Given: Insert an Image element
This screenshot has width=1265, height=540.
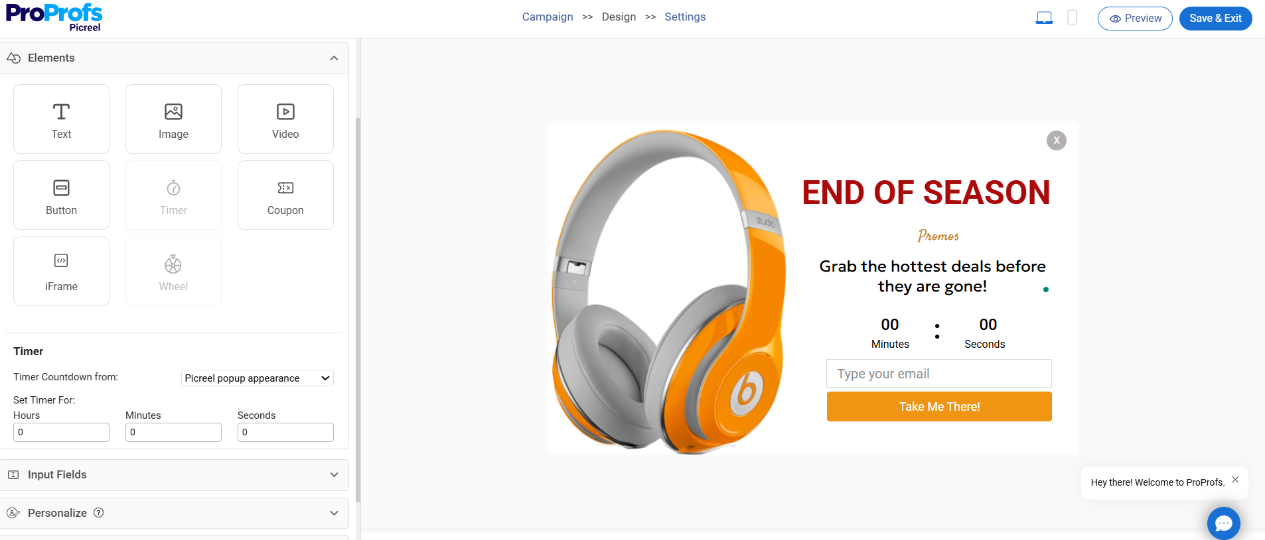Looking at the screenshot, I should (173, 119).
